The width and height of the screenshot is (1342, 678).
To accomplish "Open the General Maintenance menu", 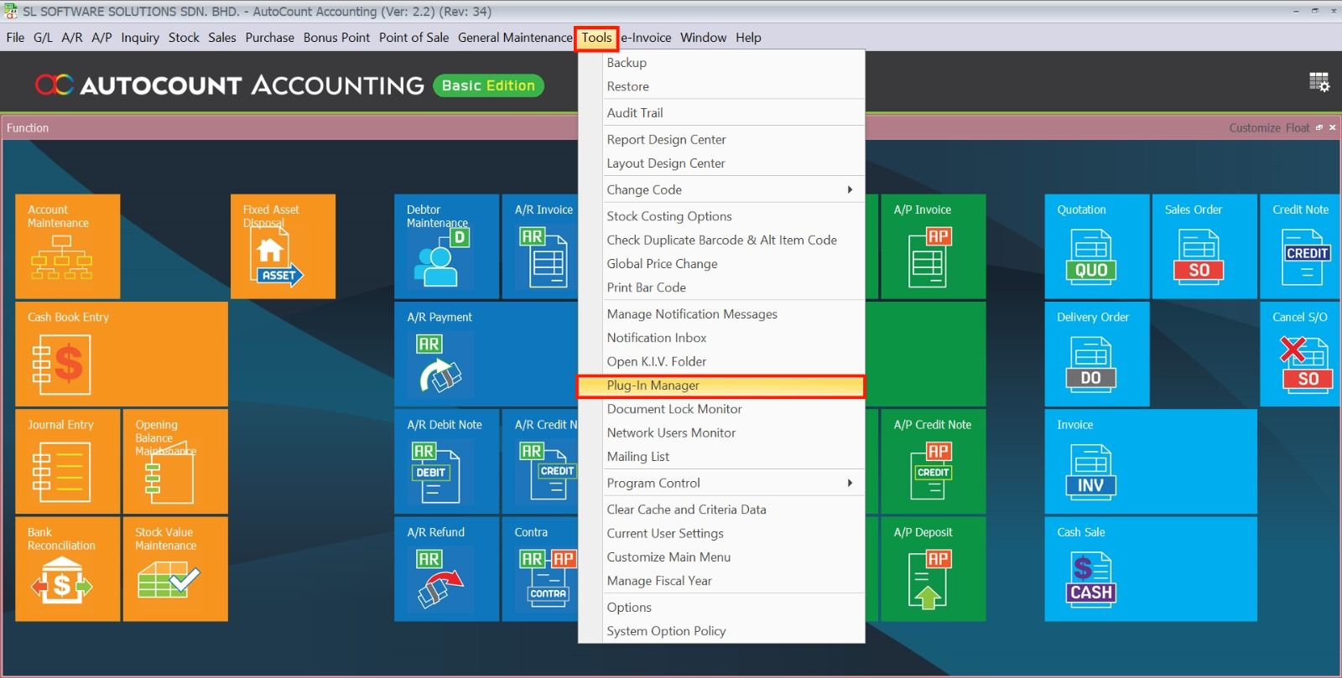I will (514, 38).
